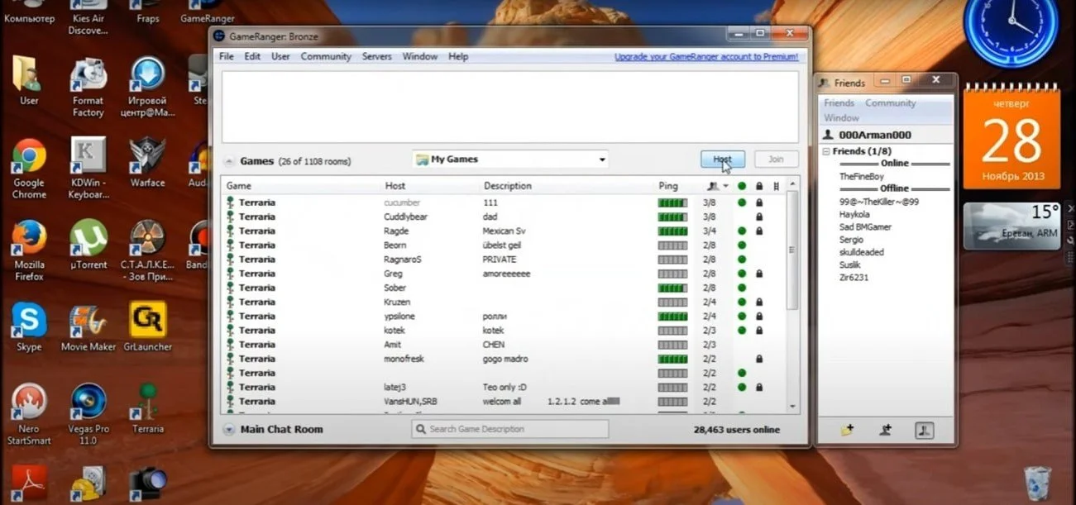Click the Search Game Description field
This screenshot has width=1076, height=505.
pos(510,429)
